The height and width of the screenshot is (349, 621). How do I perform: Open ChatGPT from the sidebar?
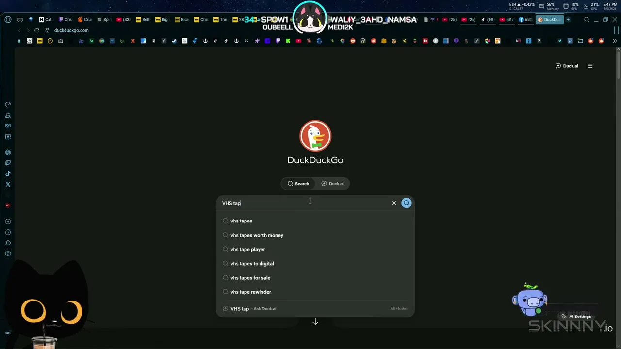[x=8, y=152]
